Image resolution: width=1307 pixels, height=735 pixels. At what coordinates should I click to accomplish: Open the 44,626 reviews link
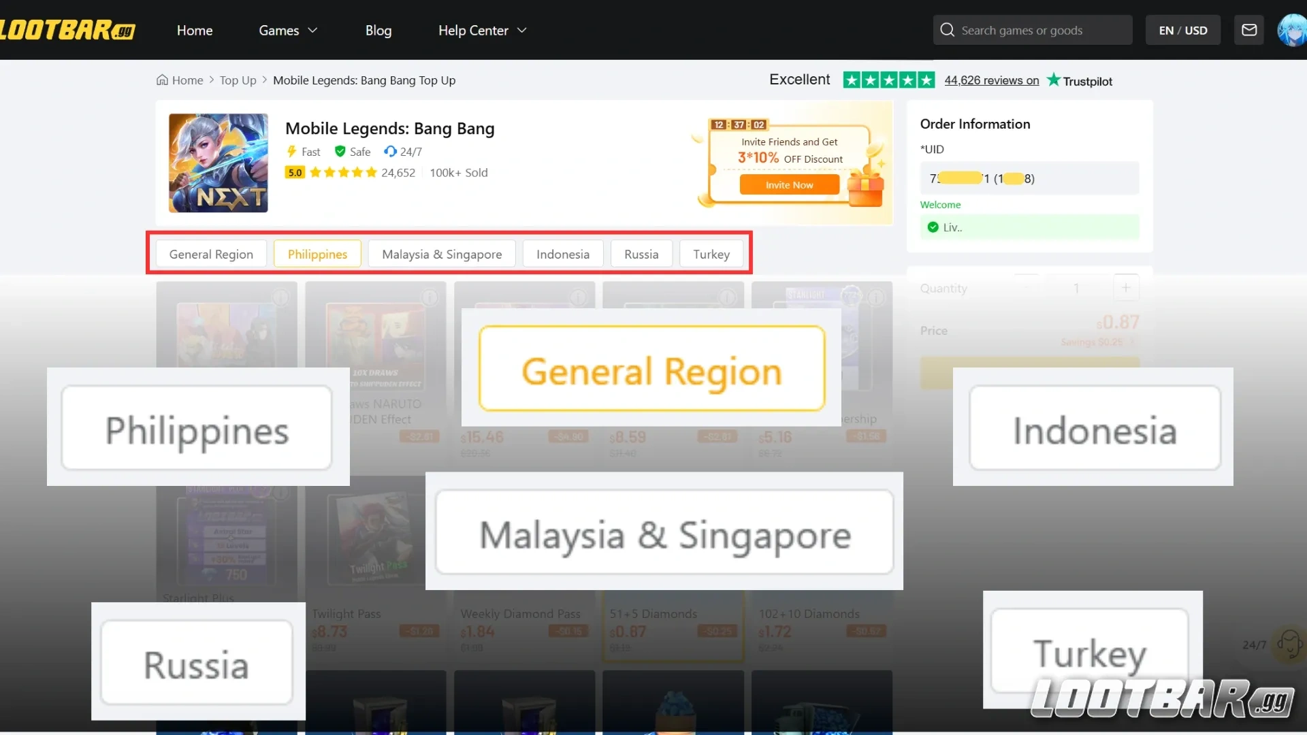pyautogui.click(x=992, y=80)
